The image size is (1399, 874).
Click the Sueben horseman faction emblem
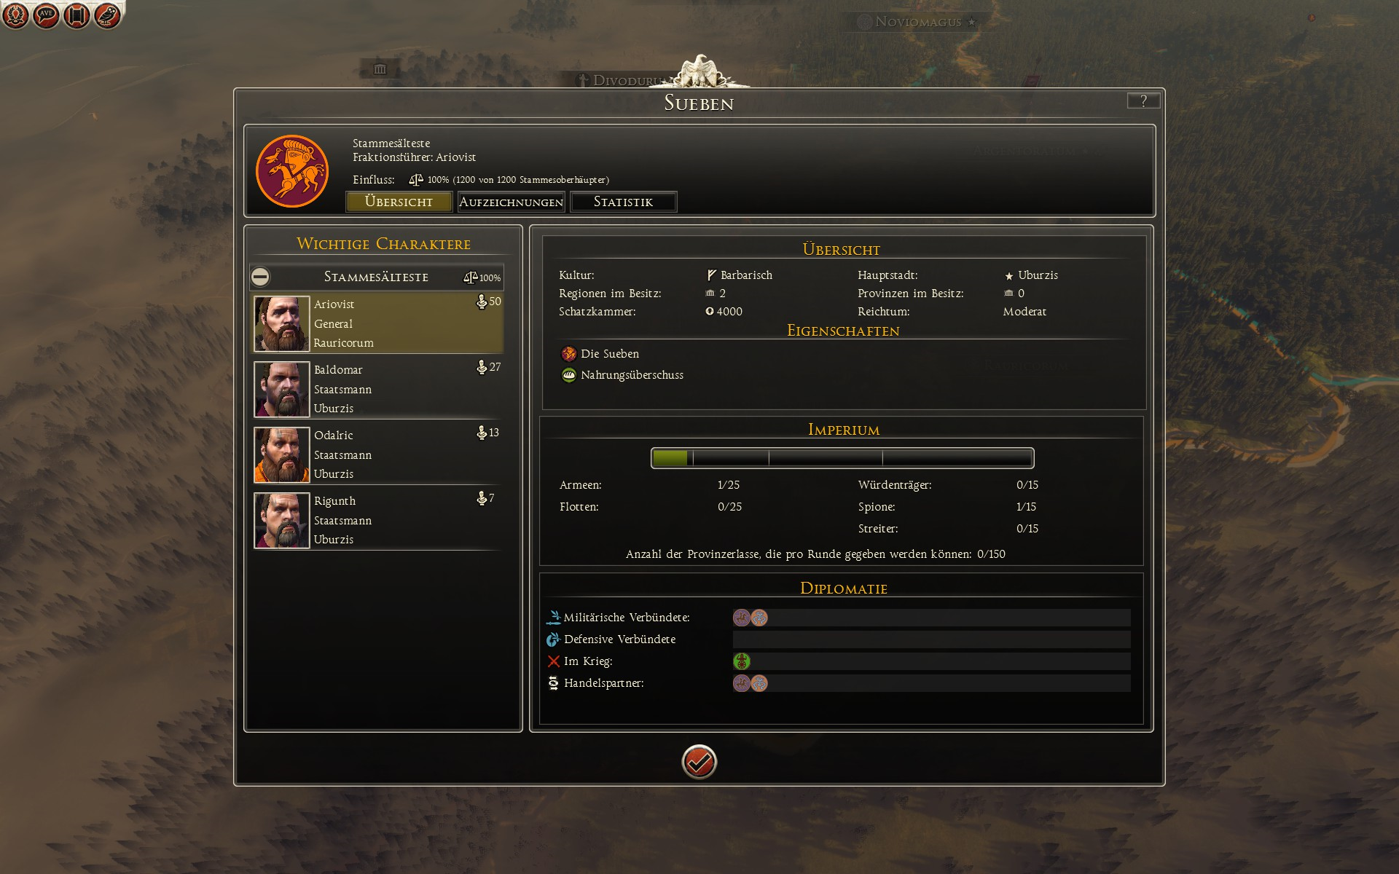(x=292, y=171)
